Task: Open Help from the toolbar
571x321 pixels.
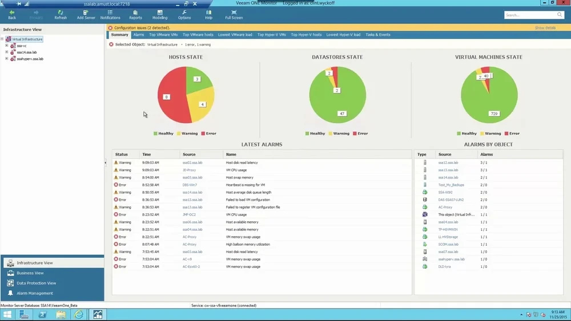Action: [208, 15]
